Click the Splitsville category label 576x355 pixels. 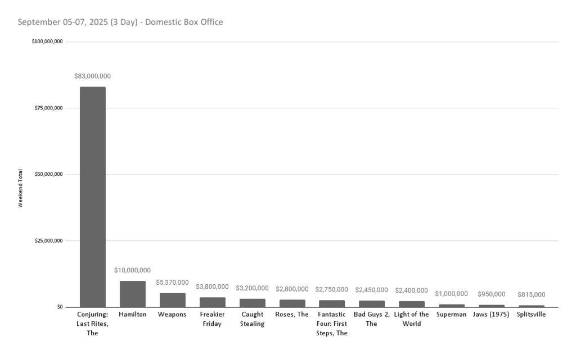point(531,315)
